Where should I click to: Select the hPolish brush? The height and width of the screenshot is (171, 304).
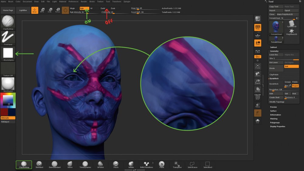pos(100,165)
